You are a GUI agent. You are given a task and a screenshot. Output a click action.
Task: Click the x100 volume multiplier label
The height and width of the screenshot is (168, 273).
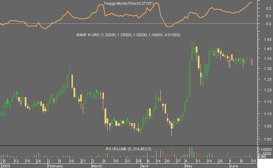tap(261, 157)
